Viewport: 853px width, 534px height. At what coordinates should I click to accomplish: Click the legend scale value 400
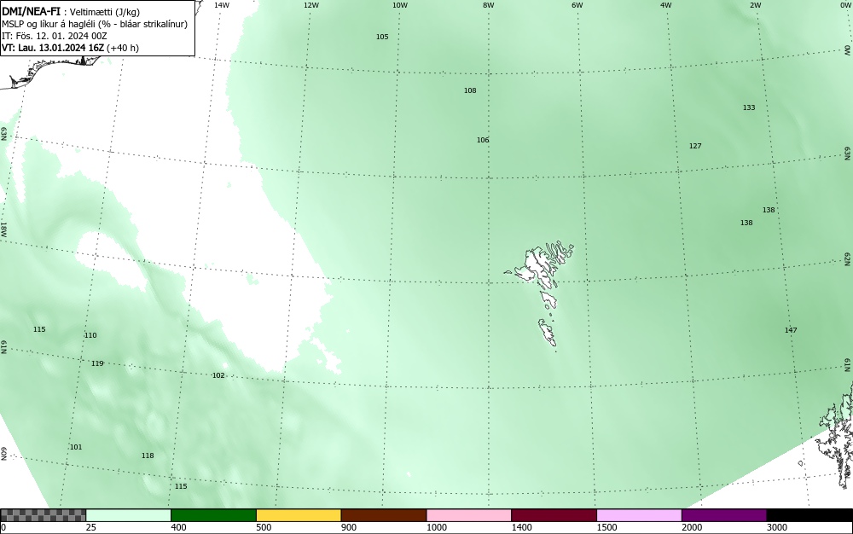pyautogui.click(x=178, y=527)
